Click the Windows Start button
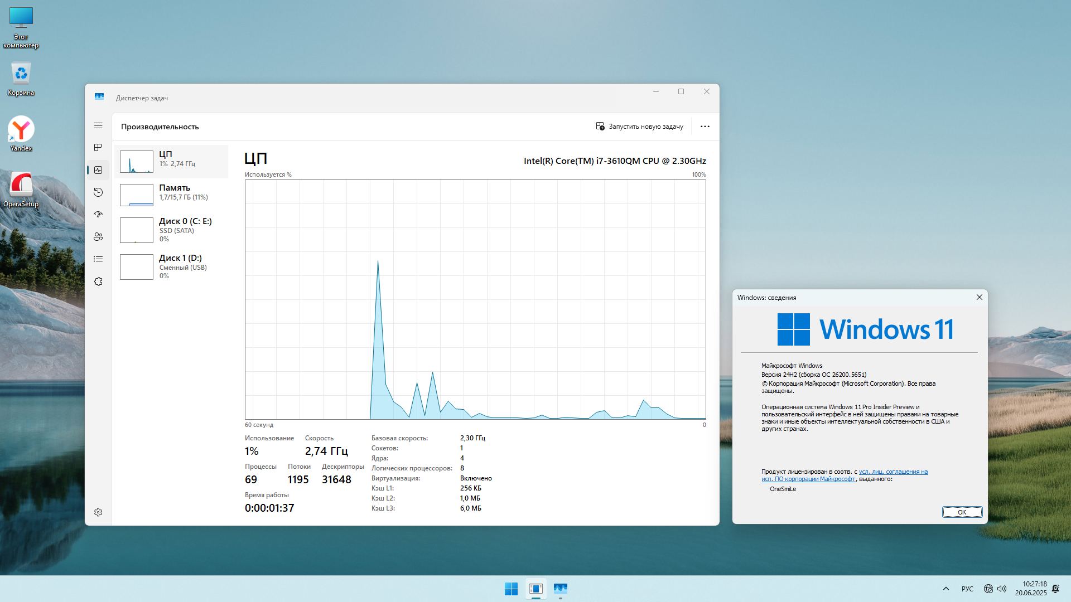 click(x=511, y=589)
